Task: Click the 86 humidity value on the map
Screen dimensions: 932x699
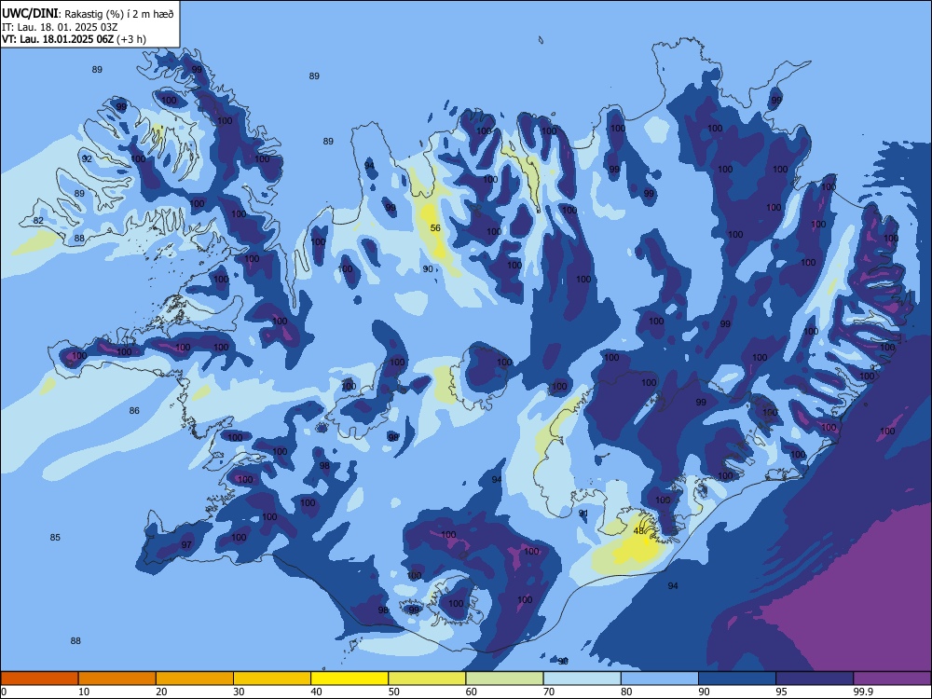Action: pos(134,411)
